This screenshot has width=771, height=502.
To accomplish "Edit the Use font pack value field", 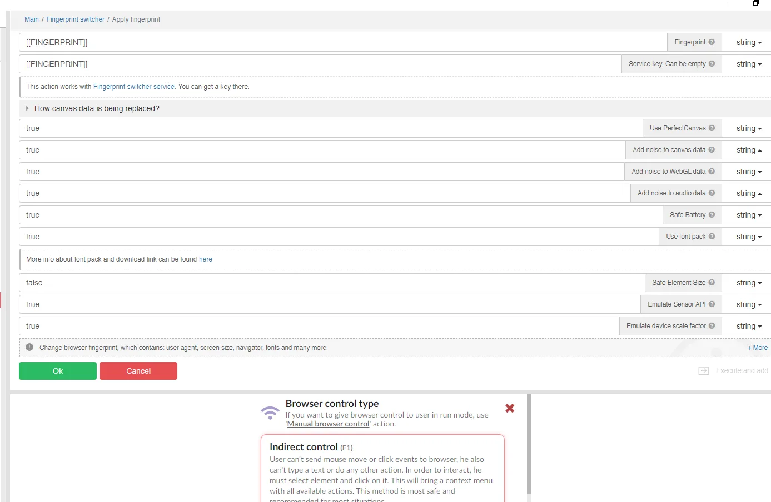I will tap(339, 237).
